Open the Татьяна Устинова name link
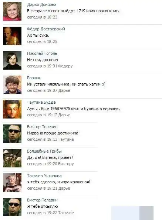162x220 pixels. [44, 176]
